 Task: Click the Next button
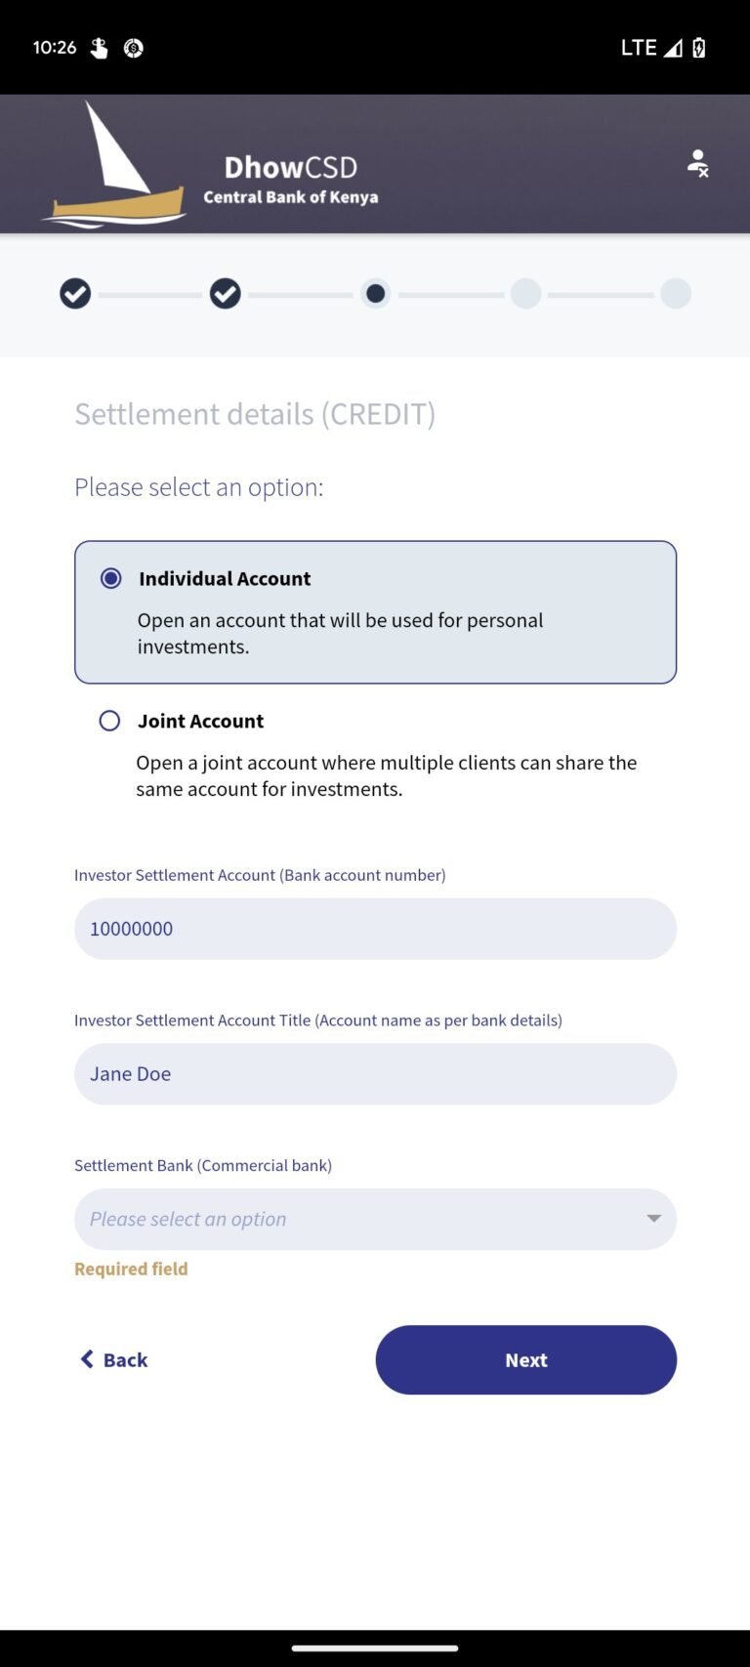(x=525, y=1359)
